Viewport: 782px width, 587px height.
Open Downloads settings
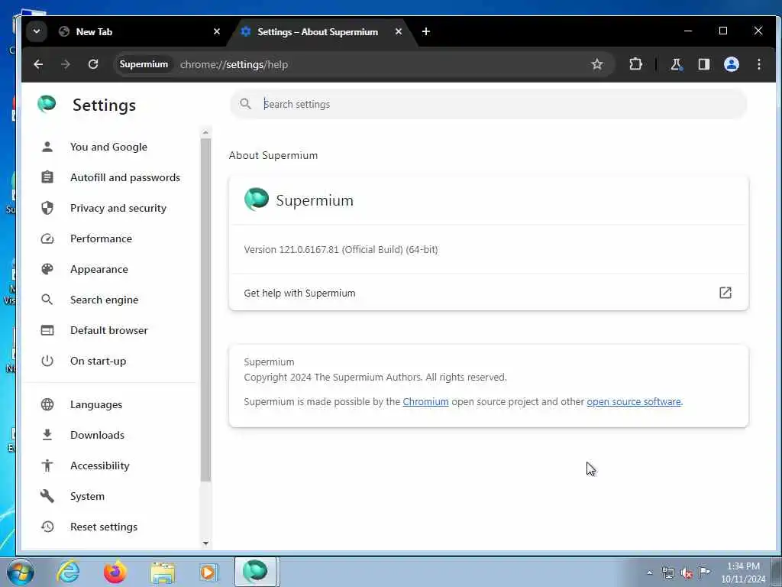97,435
